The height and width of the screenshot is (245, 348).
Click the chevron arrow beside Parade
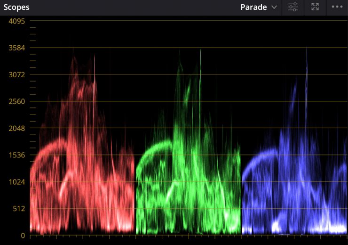pos(274,8)
